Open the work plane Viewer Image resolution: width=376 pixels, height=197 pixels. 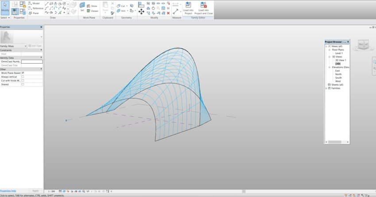click(x=93, y=11)
